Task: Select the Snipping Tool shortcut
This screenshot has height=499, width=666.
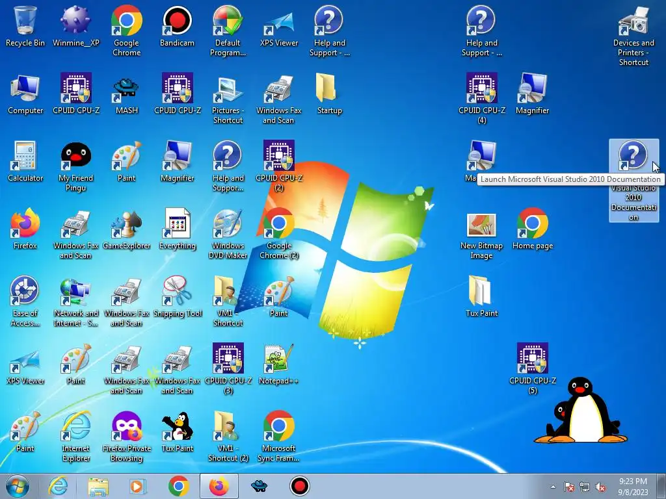Action: [x=177, y=296]
